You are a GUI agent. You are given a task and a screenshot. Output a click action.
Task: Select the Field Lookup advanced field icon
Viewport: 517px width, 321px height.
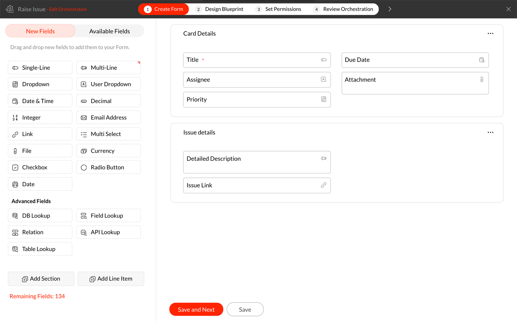point(84,216)
